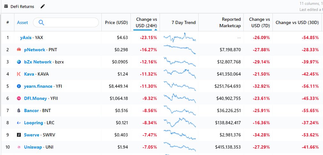
Task: Sort by the Asset column header
Action: tap(22, 22)
